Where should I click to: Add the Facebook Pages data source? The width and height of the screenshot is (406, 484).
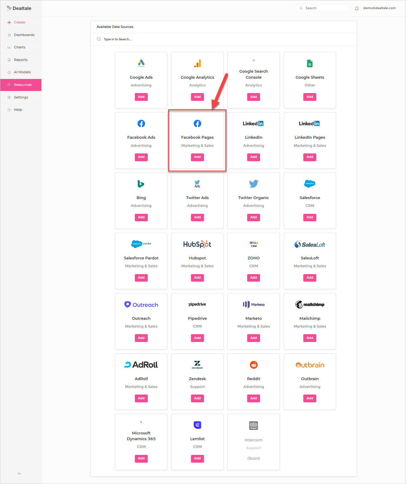197,157
